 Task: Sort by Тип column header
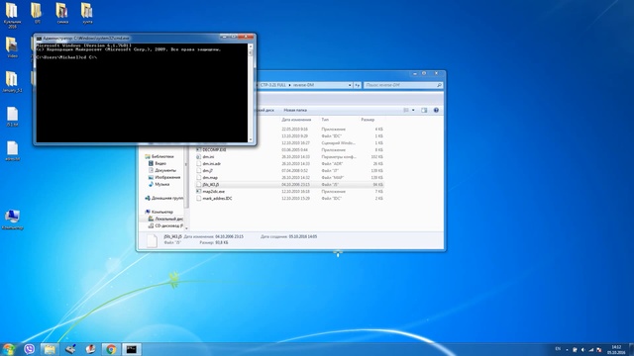[325, 120]
